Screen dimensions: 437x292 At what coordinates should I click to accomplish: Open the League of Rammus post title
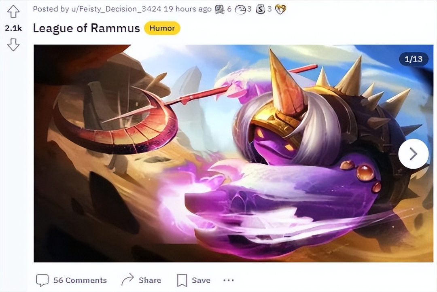87,28
